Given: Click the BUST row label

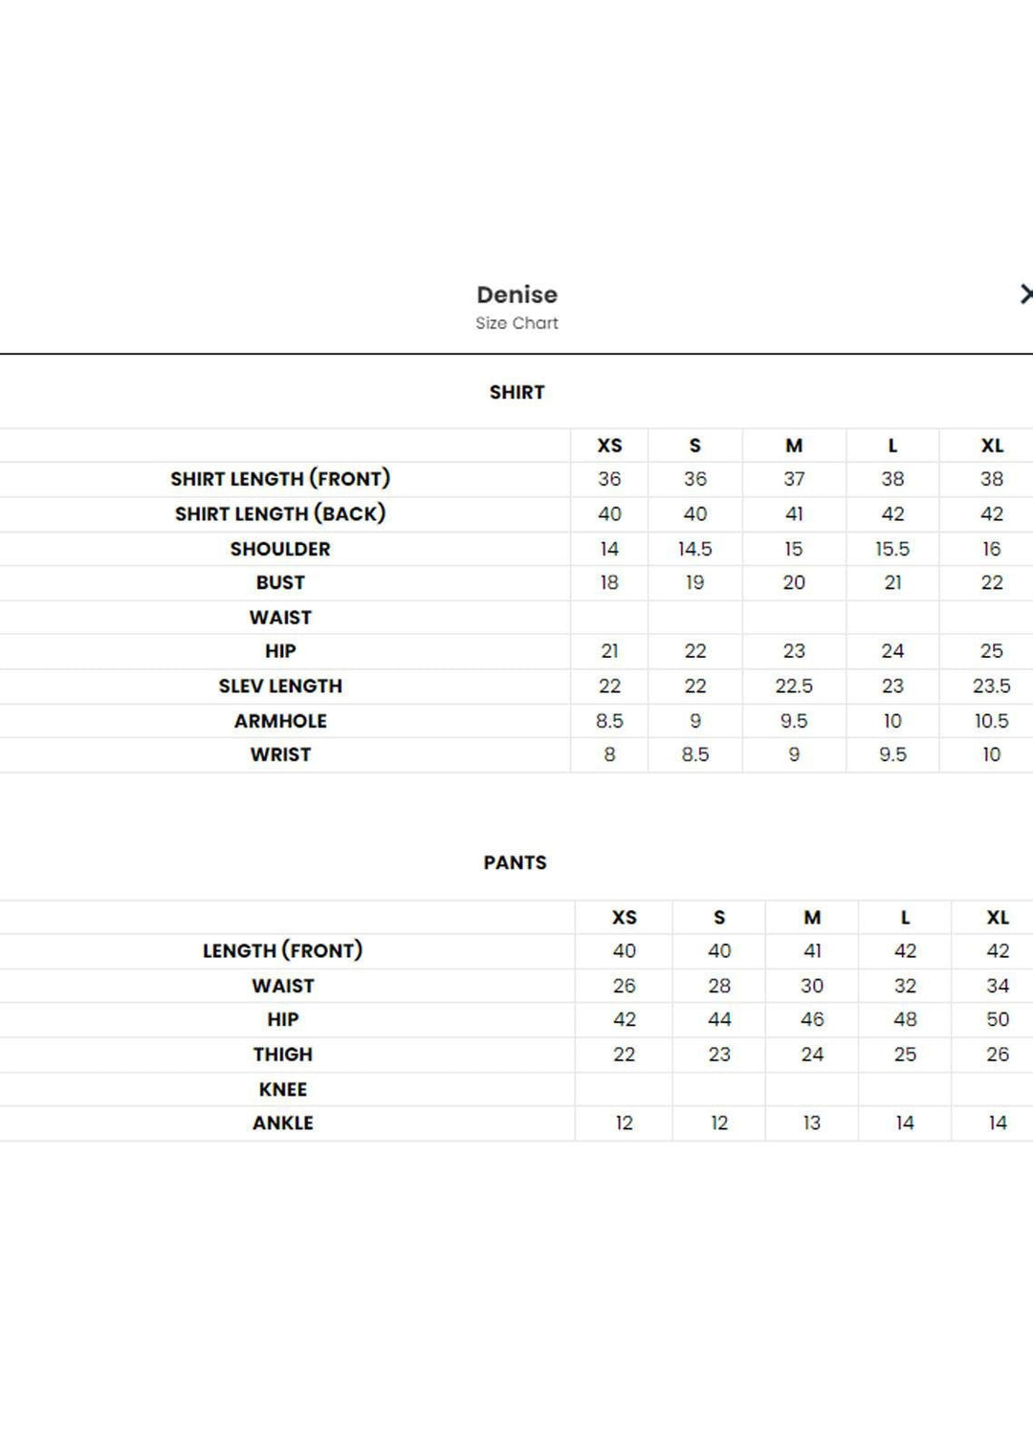Looking at the screenshot, I should click(x=280, y=582).
